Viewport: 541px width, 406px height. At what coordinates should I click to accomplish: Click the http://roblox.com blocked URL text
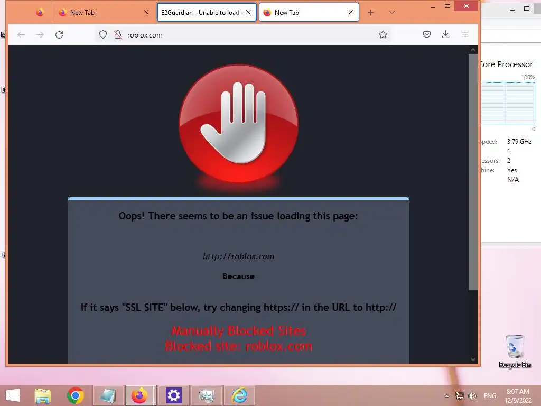coord(238,256)
